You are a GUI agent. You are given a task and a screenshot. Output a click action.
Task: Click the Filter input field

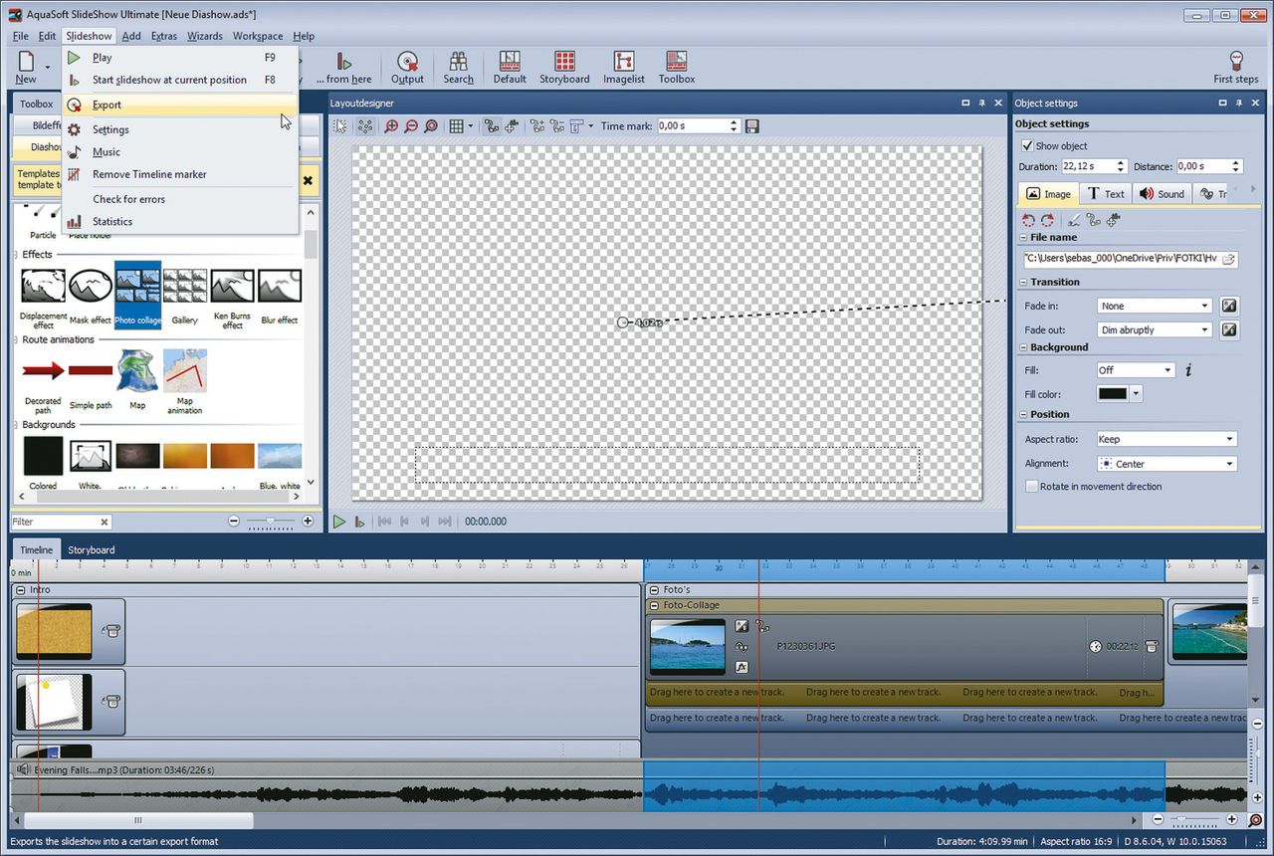(55, 522)
